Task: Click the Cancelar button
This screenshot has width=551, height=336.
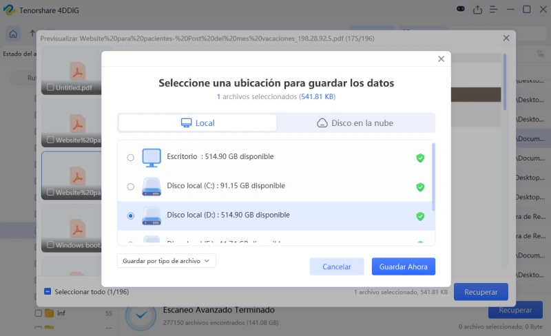Action: [337, 266]
